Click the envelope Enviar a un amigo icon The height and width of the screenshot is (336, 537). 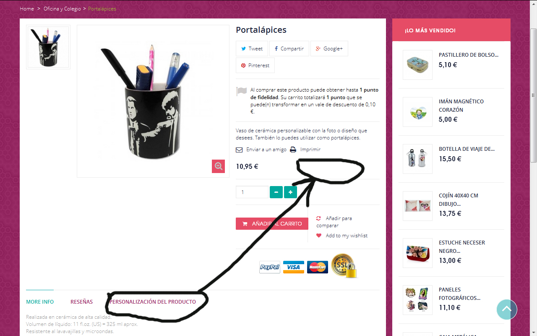[239, 150]
